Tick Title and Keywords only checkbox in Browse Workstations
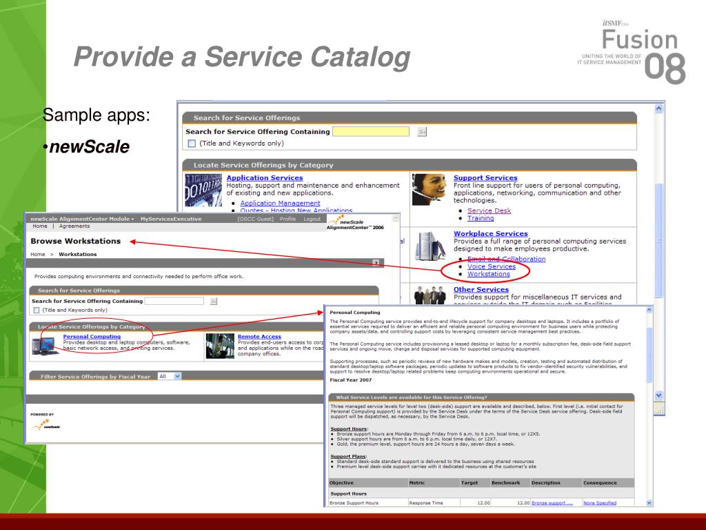 point(37,310)
